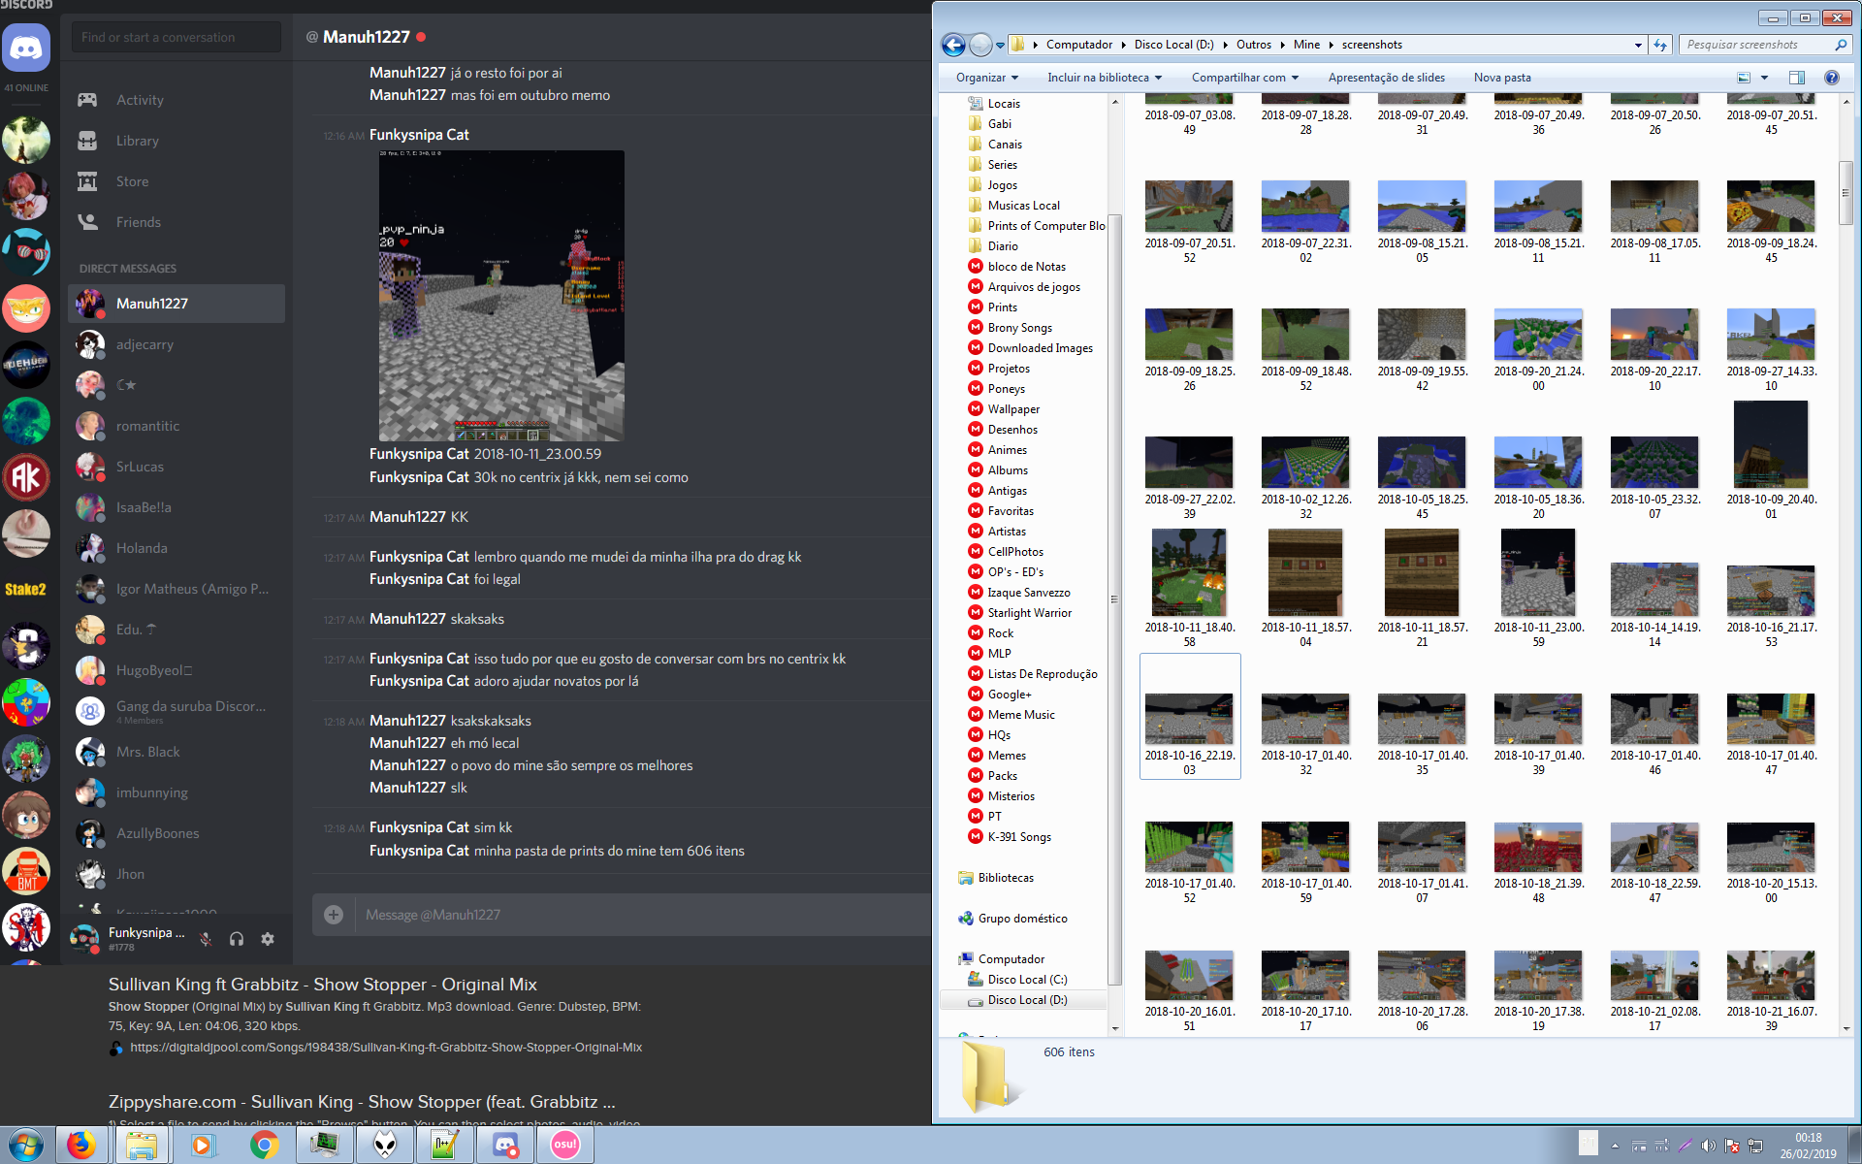1862x1164 pixels.
Task: Click navigation pane scrollbar down arrow
Action: click(1115, 1028)
